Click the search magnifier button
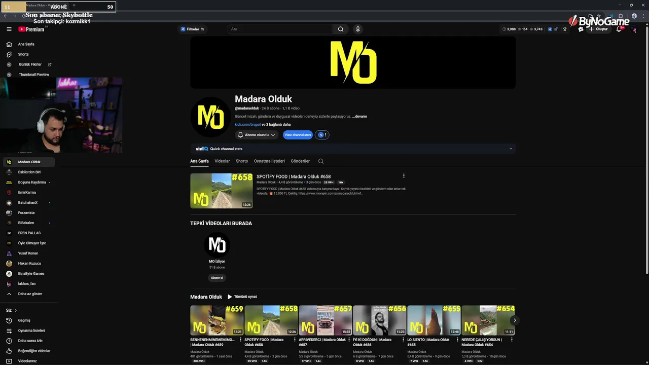This screenshot has height=365, width=649. (341, 29)
